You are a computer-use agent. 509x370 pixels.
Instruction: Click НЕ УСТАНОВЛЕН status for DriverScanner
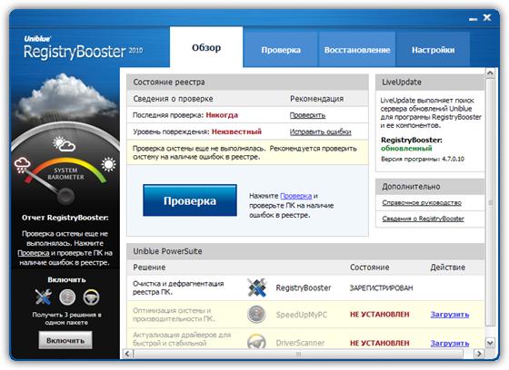coord(380,343)
